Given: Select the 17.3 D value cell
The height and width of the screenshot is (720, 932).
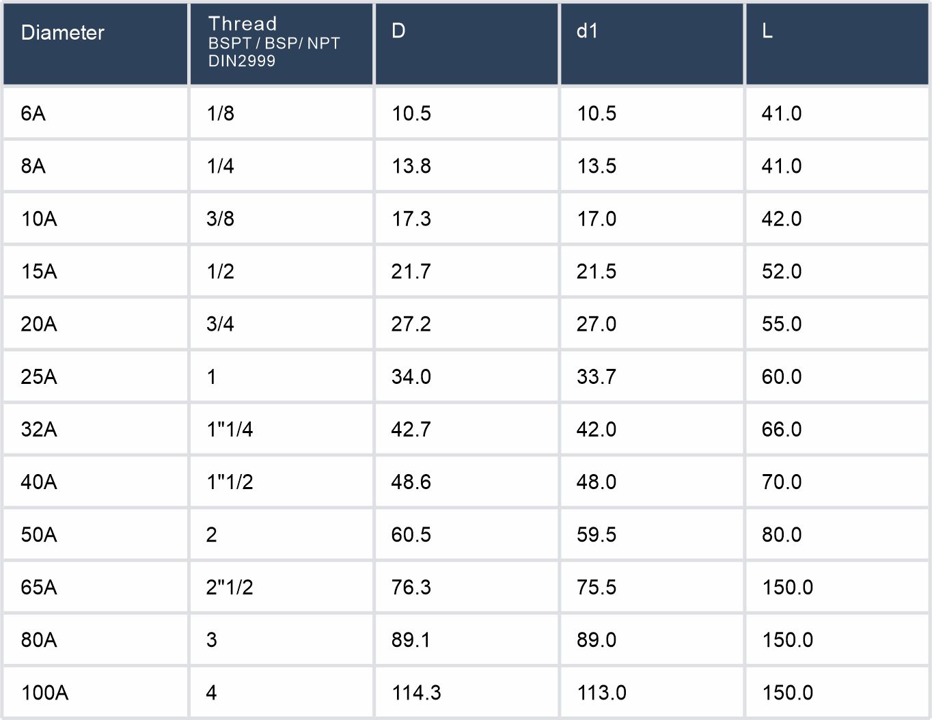Looking at the screenshot, I should [x=411, y=219].
